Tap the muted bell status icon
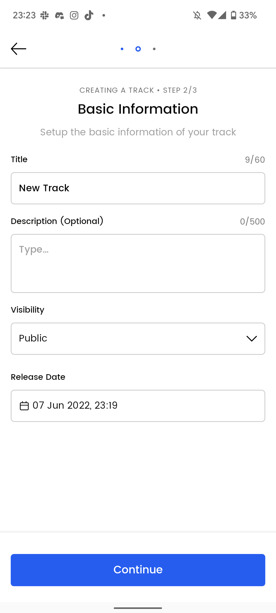 pyautogui.click(x=197, y=15)
